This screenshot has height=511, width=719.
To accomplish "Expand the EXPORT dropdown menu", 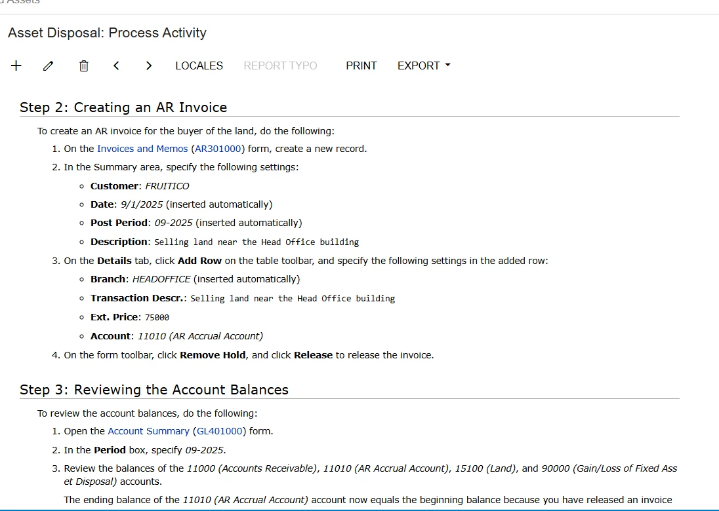I will click(424, 66).
